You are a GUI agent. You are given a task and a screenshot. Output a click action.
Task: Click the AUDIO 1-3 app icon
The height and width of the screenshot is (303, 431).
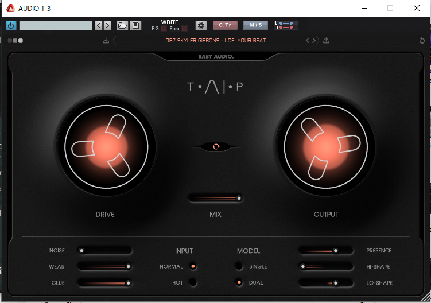click(x=10, y=8)
